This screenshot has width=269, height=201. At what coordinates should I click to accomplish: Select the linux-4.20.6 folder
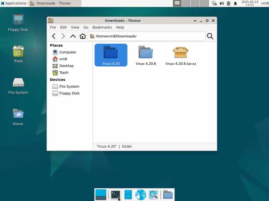click(x=146, y=55)
